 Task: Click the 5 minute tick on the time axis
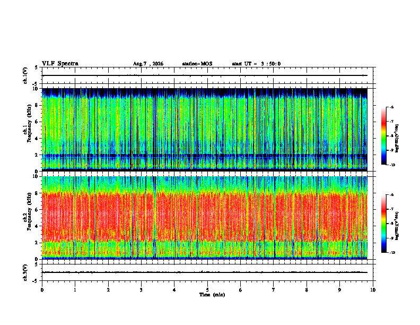point(207,290)
